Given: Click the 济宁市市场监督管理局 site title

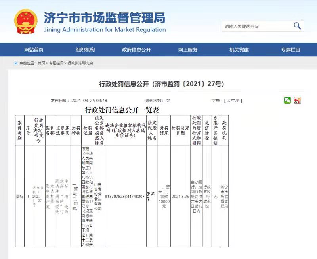Looking at the screenshot, I should [x=105, y=17].
